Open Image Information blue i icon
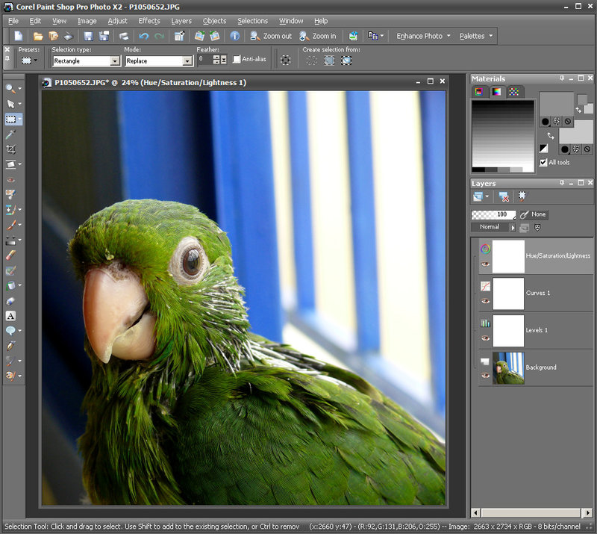 coord(234,36)
